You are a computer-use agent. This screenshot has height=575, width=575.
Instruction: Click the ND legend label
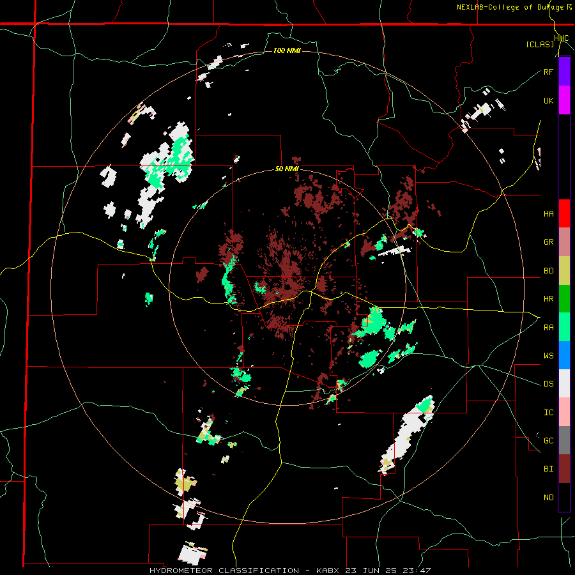click(549, 498)
